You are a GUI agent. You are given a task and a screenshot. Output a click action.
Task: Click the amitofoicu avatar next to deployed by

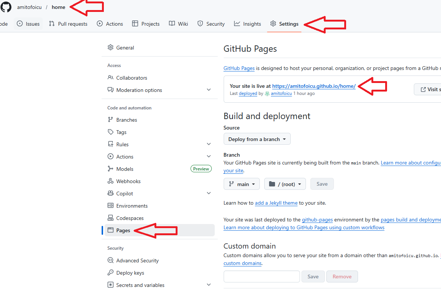[267, 94]
